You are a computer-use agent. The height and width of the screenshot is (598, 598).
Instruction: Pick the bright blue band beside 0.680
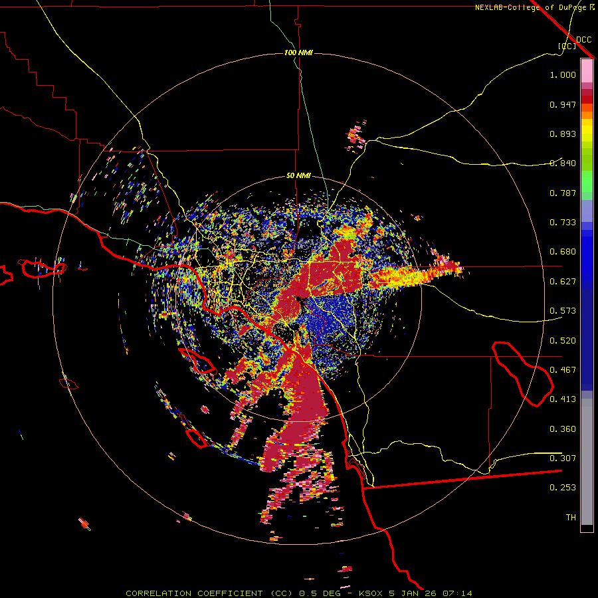587,256
